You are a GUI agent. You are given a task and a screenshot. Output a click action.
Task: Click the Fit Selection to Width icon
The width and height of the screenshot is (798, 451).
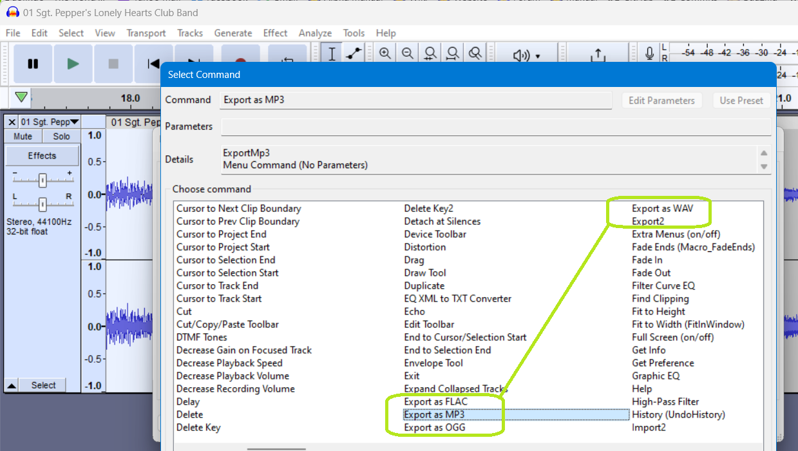click(x=430, y=54)
